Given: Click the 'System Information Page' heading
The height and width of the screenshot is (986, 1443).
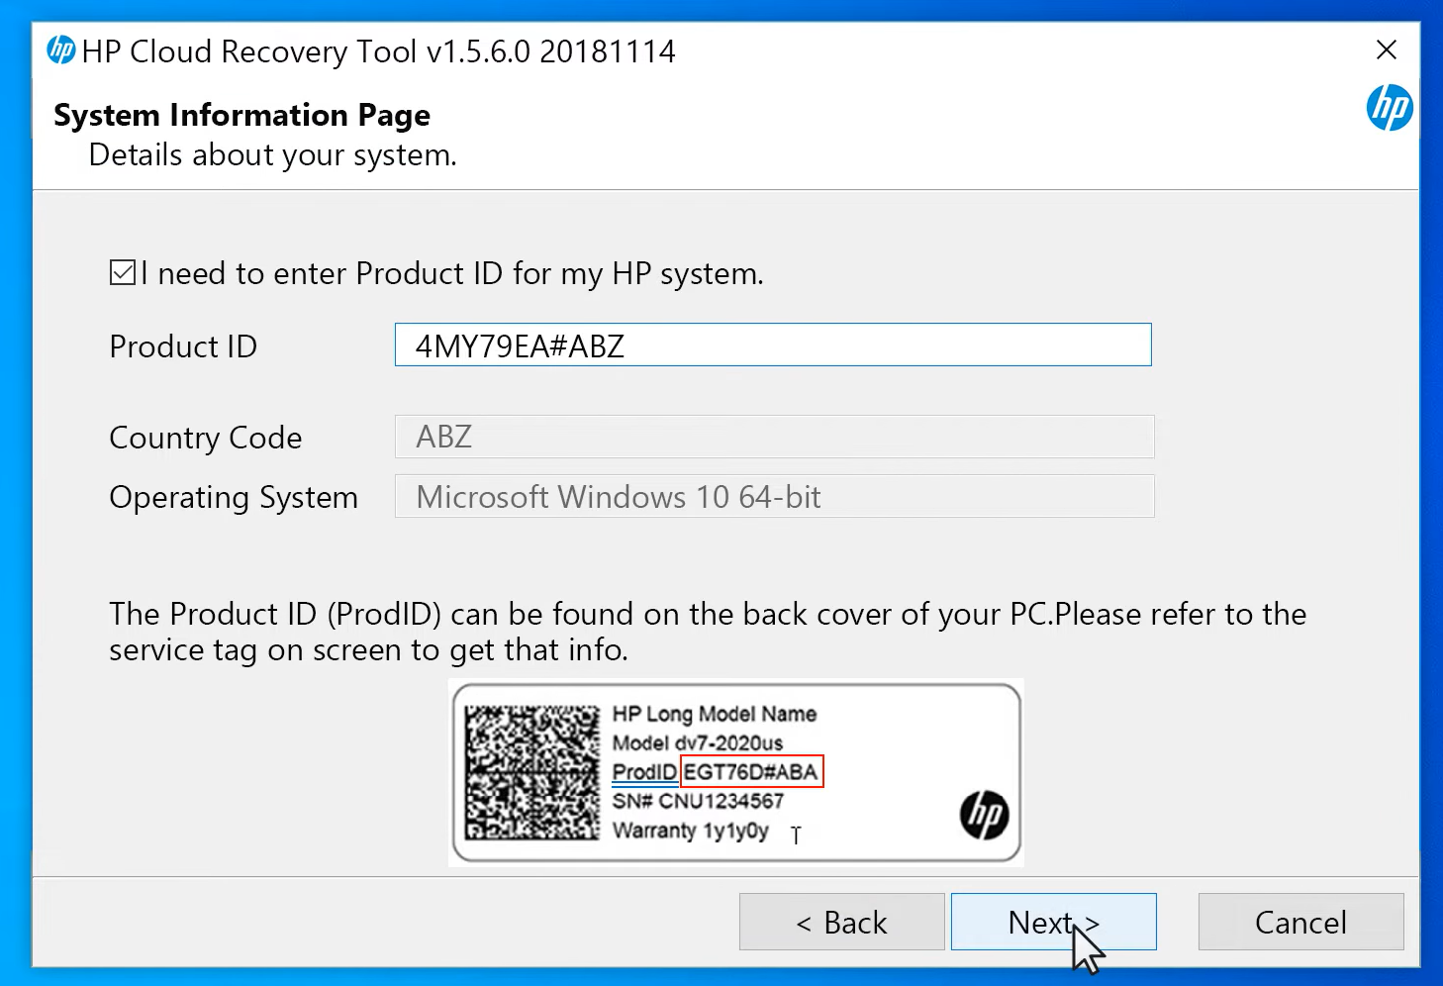Looking at the screenshot, I should coord(241,115).
